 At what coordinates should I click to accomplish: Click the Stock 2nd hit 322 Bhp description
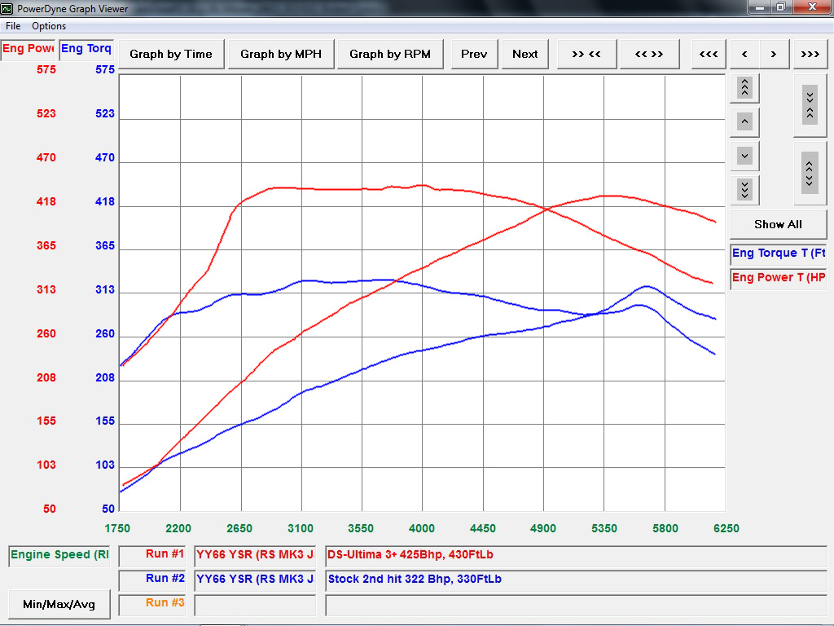576,580
